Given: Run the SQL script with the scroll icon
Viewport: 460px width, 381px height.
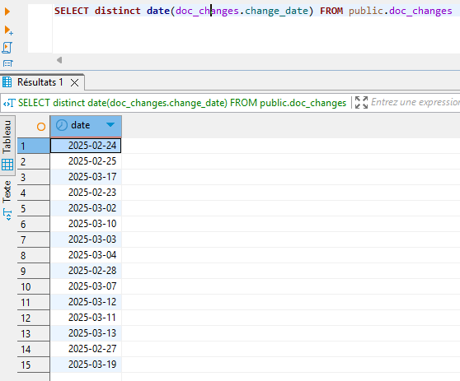Looking at the screenshot, I should [x=7, y=48].
